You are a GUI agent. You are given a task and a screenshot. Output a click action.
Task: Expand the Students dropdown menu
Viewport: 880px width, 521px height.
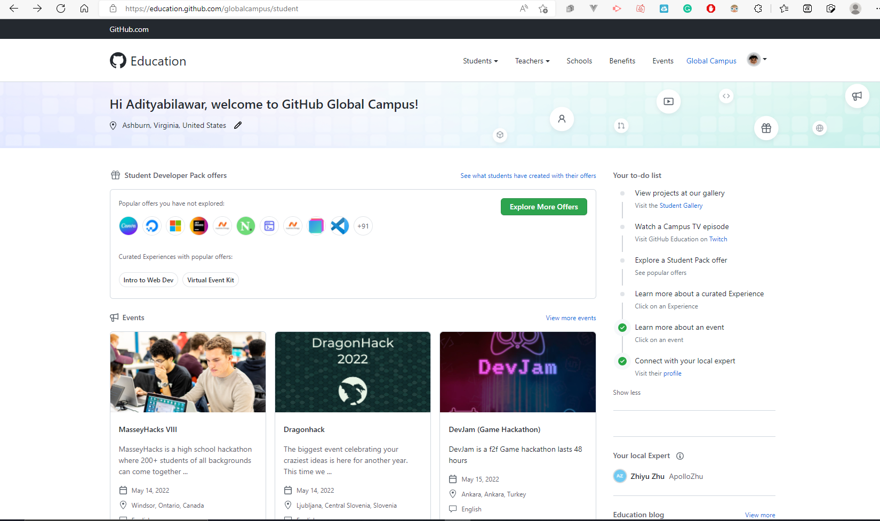click(481, 61)
